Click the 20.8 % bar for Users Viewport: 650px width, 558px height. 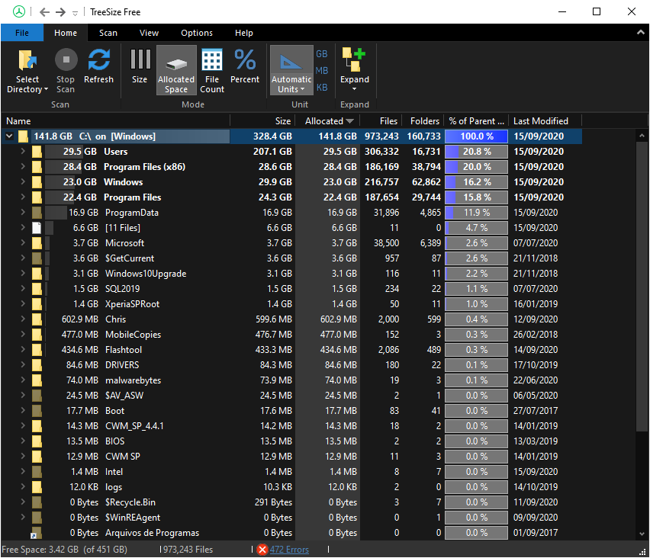tap(476, 152)
